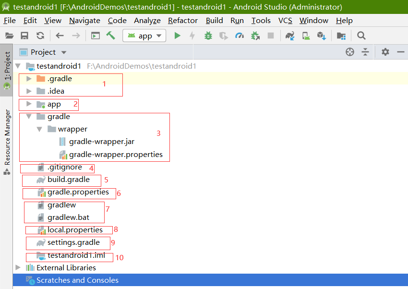Image resolution: width=408 pixels, height=289 pixels.
Task: Select the gradlew.bat file
Action: [68, 217]
